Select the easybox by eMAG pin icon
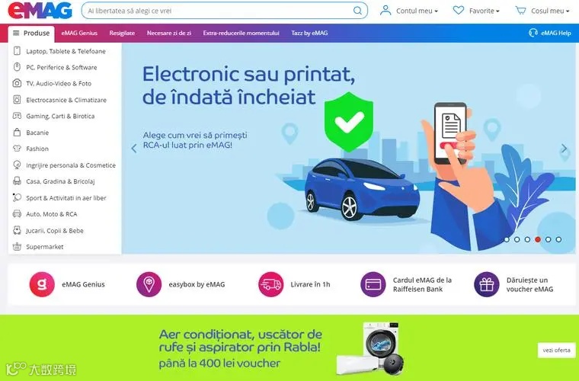Viewport: 579px width, 381px height. point(149,284)
